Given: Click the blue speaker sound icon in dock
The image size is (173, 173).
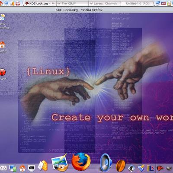Looking at the screenshot, I should point(106,162).
